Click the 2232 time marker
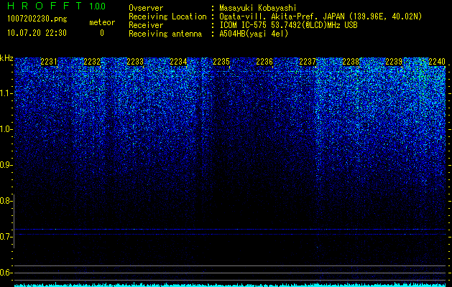The width and height of the screenshot is (452, 287). pyautogui.click(x=92, y=62)
